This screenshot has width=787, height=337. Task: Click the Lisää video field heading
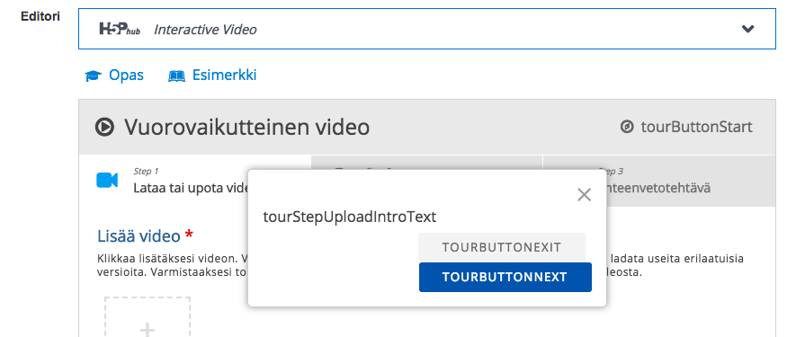pyautogui.click(x=139, y=235)
